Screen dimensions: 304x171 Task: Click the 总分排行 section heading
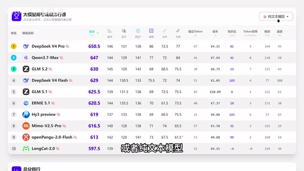(32, 169)
